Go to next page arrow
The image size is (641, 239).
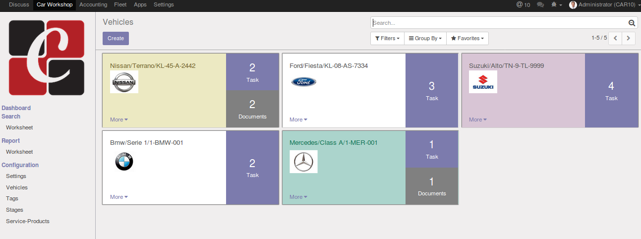coord(629,38)
